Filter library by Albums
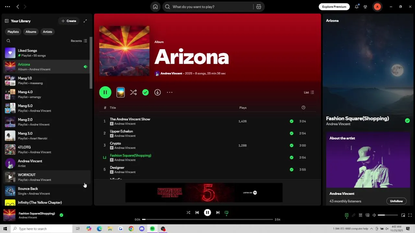 click(x=31, y=32)
